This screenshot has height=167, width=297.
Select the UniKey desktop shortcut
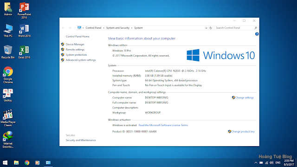coord(8,96)
